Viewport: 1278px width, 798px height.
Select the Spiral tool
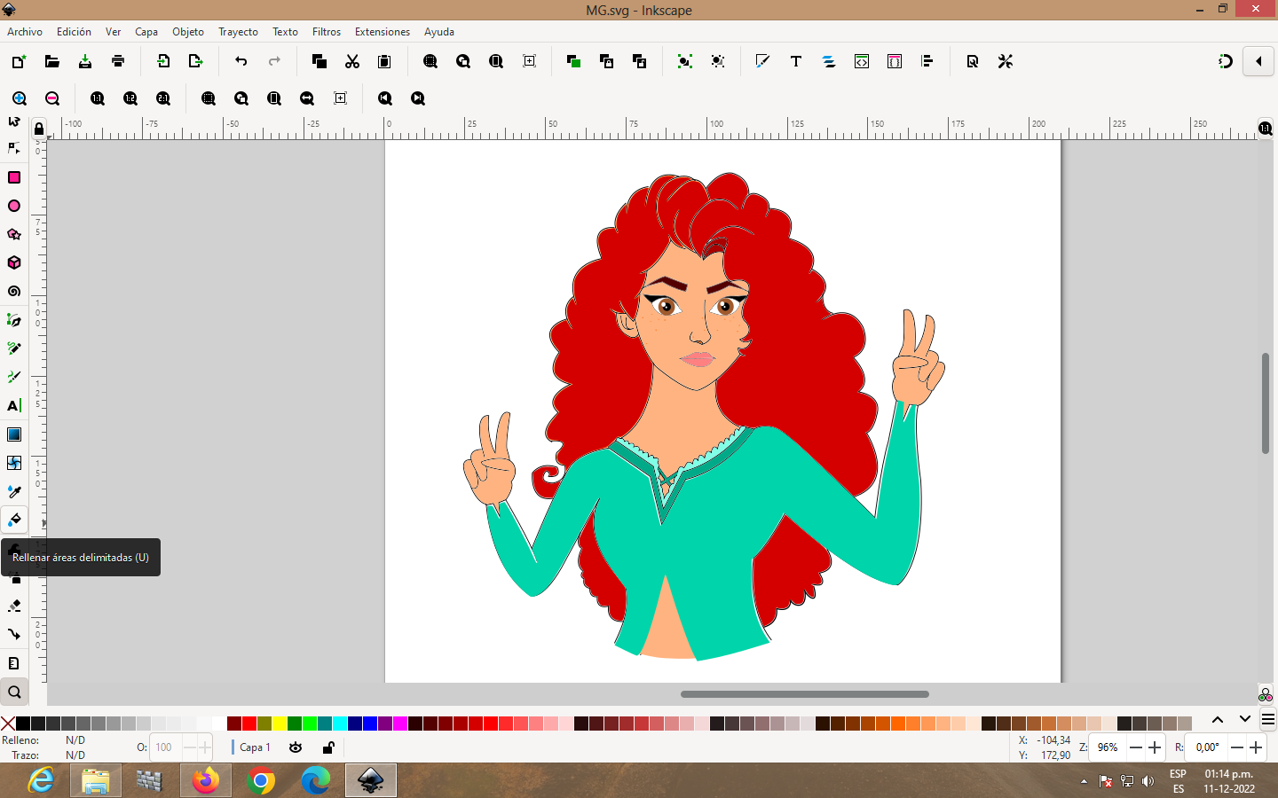(14, 291)
